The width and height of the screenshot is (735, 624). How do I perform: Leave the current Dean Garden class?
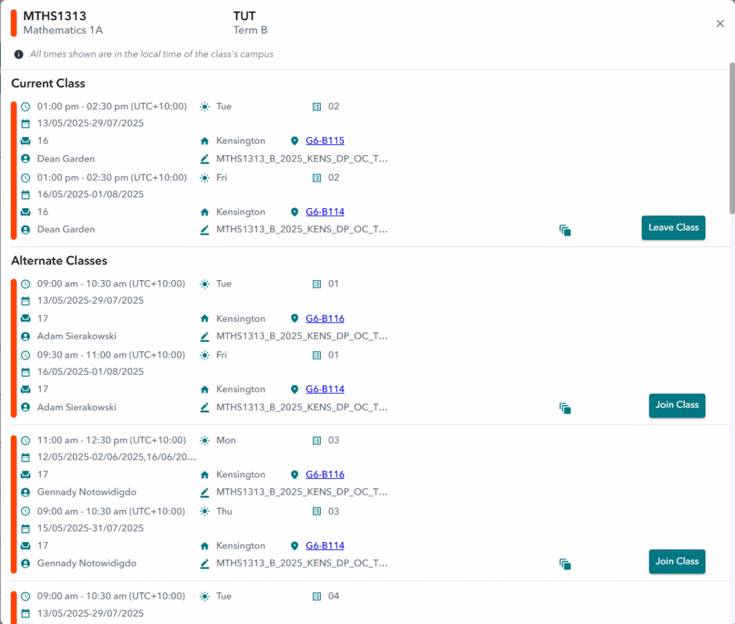coord(673,228)
